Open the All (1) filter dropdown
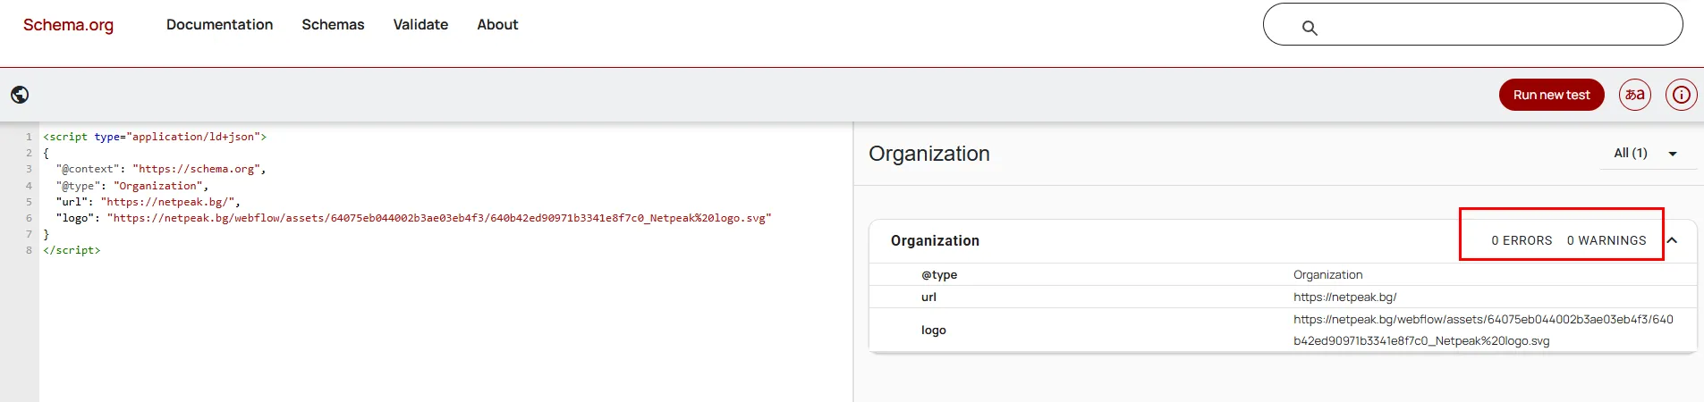The height and width of the screenshot is (402, 1704). (x=1645, y=154)
